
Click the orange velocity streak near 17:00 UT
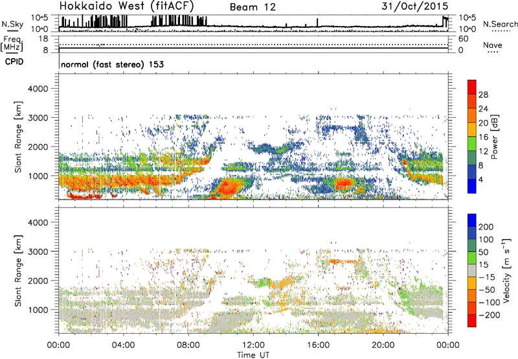tap(344, 262)
